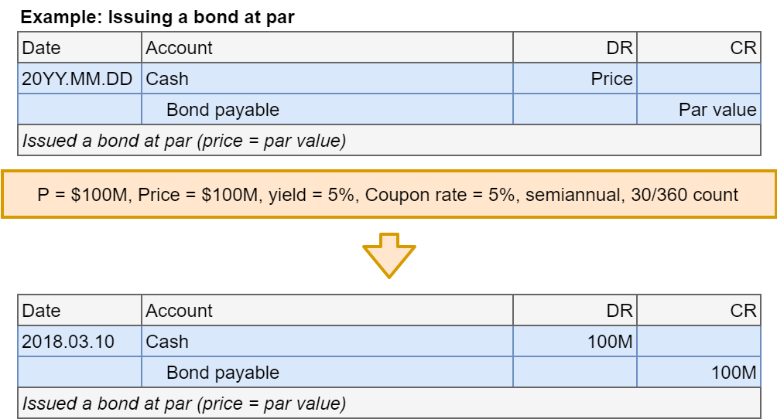
Task: Click Bond payable in the 100M credit row
Action: [327, 373]
